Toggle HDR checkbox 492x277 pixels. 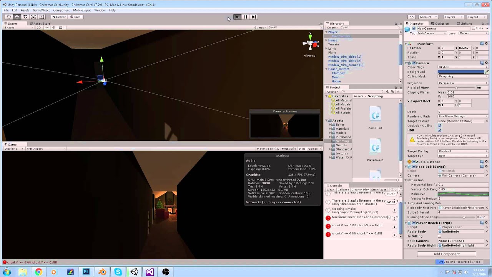(x=440, y=130)
